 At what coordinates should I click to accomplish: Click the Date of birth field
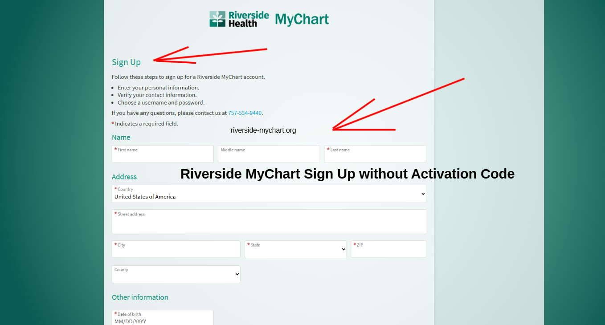(163, 318)
